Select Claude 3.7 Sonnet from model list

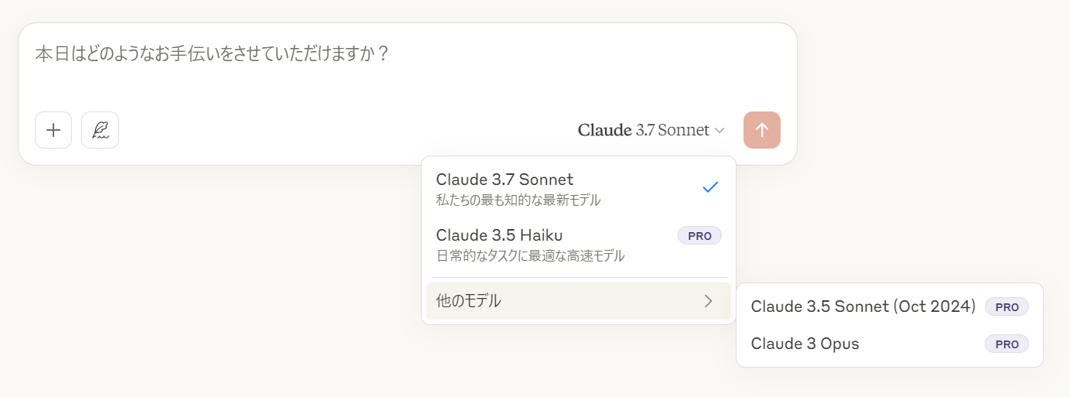click(x=579, y=190)
